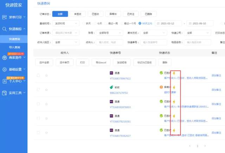Image resolution: width=225 pixels, height=153 pixels.
Task: Click the 快递跟踪 magnifier icon in sidebar
Action: [x=5, y=29]
